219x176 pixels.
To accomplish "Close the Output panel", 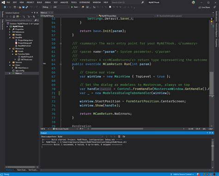I will pyautogui.click(x=213, y=133).
